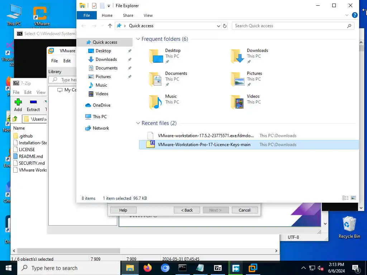Click the Extract button in 7-Zip

[x=33, y=105]
